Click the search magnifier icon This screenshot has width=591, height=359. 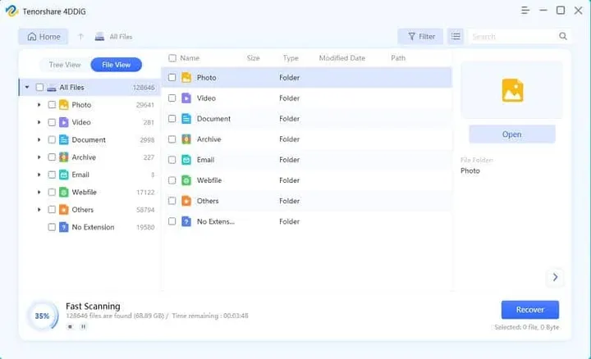(x=563, y=36)
